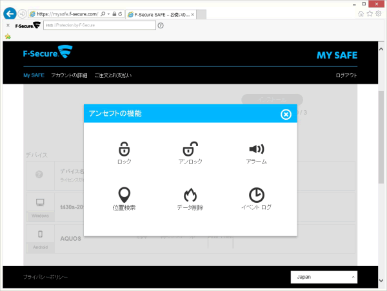
Task: Open browser Tools gear icon
Action: 379,14
